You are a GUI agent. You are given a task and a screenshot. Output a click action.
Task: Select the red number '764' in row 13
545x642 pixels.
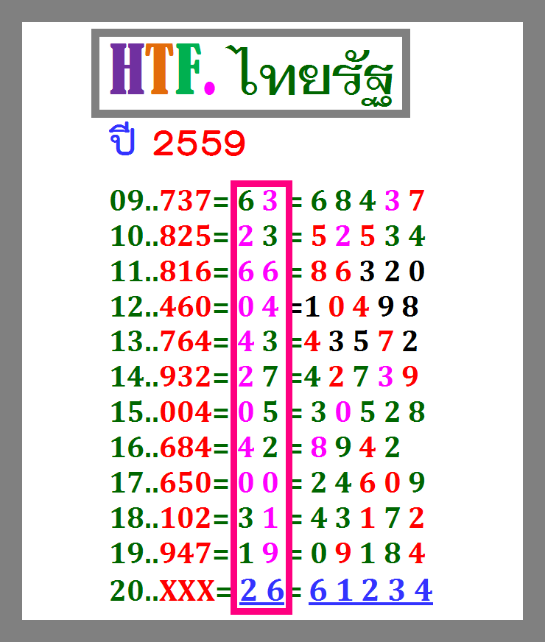coord(185,341)
